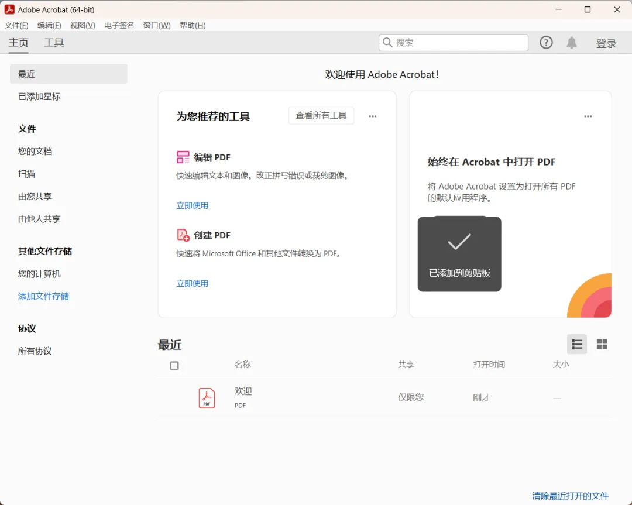
Task: Click the 欢迎 PDF file icon
Action: pyautogui.click(x=207, y=398)
